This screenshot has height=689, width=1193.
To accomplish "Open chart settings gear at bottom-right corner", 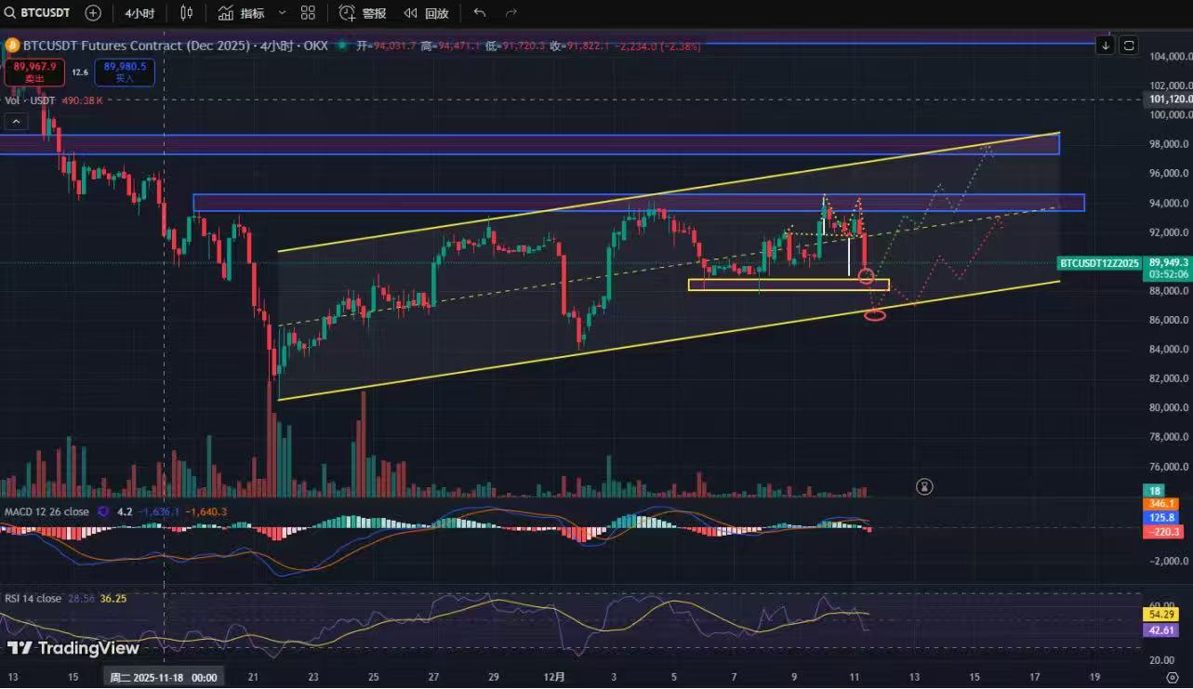I will (x=1172, y=679).
